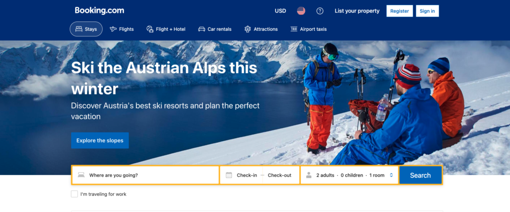
Task: Open the USD currency selector
Action: point(280,11)
